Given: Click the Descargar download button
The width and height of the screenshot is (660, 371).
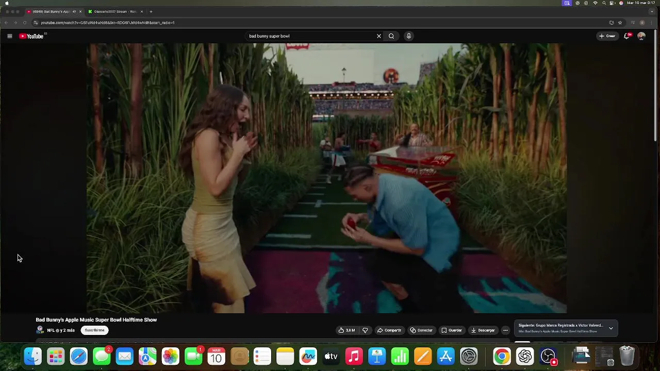Looking at the screenshot, I should [483, 330].
